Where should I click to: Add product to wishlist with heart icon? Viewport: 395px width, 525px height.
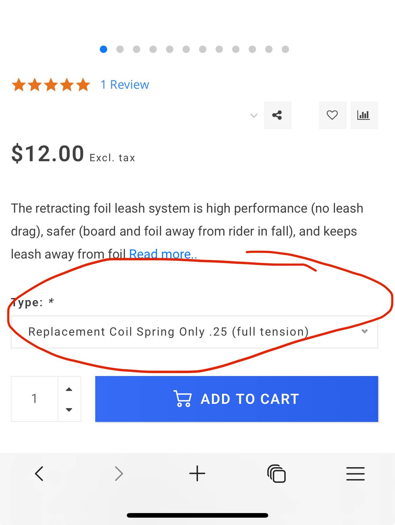tap(332, 115)
